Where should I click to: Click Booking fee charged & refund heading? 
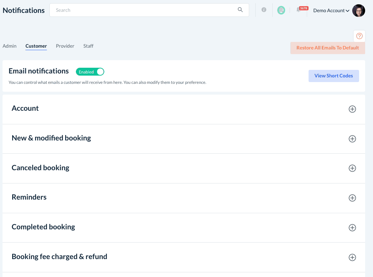(x=59, y=257)
